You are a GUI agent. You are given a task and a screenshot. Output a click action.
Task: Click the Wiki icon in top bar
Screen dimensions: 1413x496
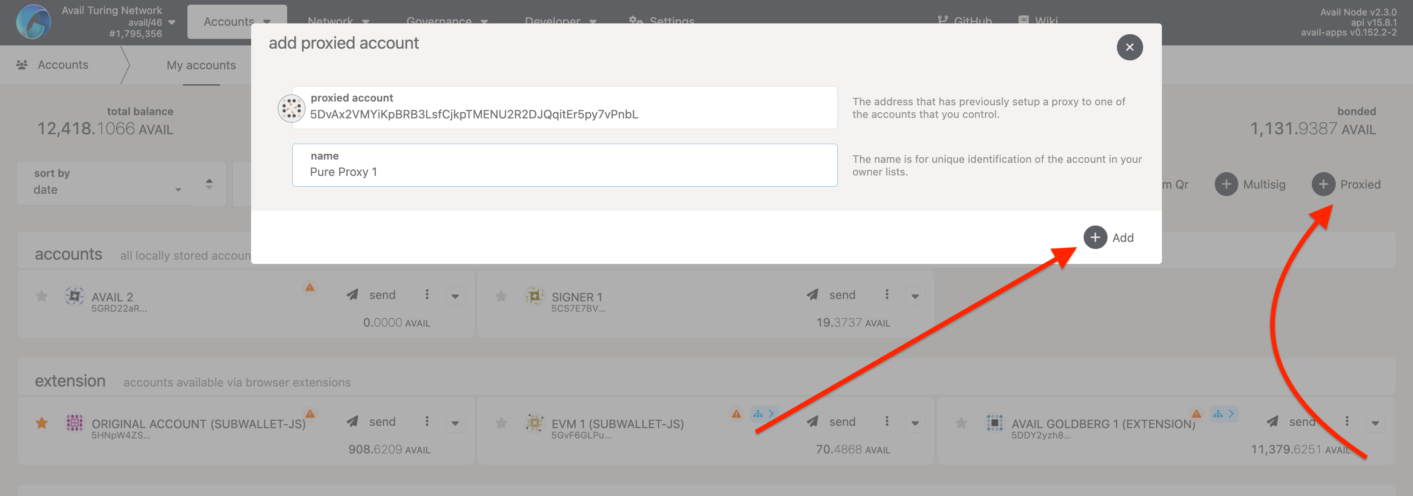coord(1024,21)
